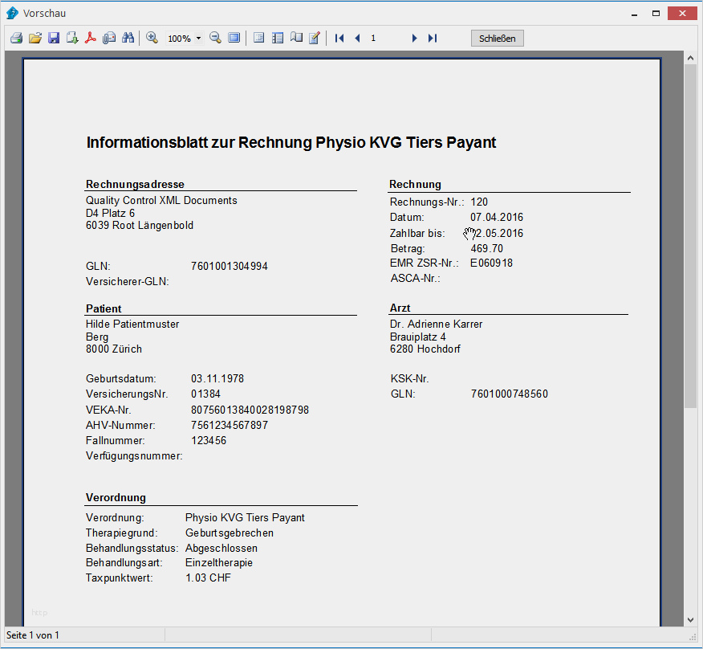Click the vertical scrollbar thumb
The image size is (703, 649).
click(690, 236)
